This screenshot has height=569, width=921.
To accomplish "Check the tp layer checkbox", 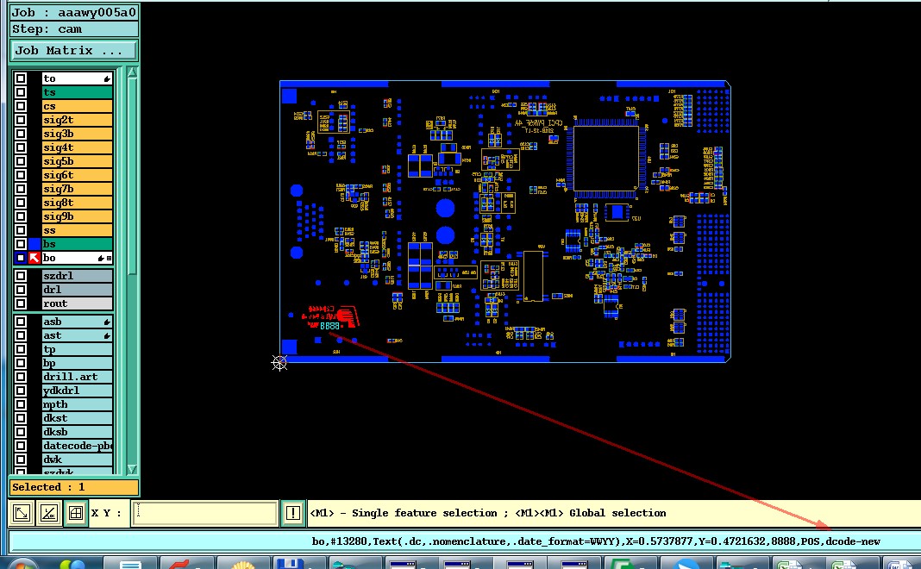I will point(21,349).
